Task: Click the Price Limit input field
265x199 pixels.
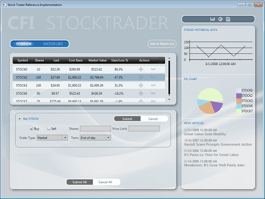Action: [x=144, y=129]
